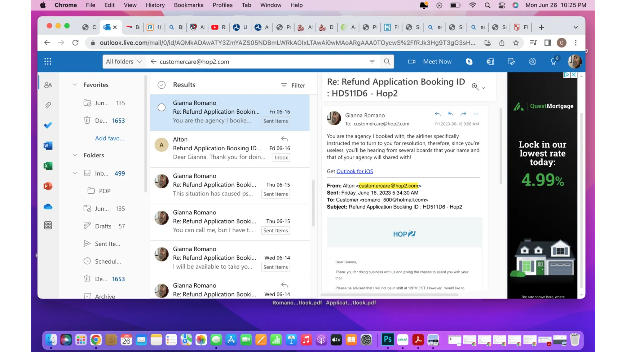Click Add favorite link
This screenshot has height=352, width=626.
[109, 138]
